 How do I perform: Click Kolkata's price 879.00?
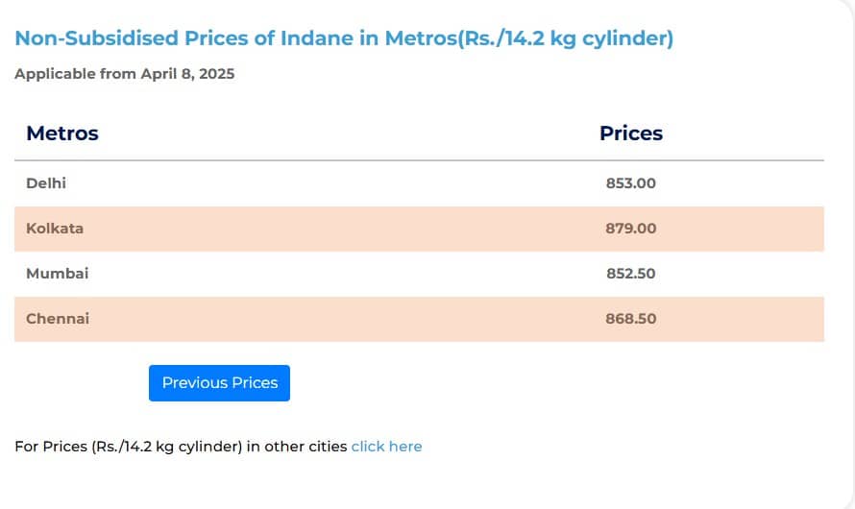point(630,229)
